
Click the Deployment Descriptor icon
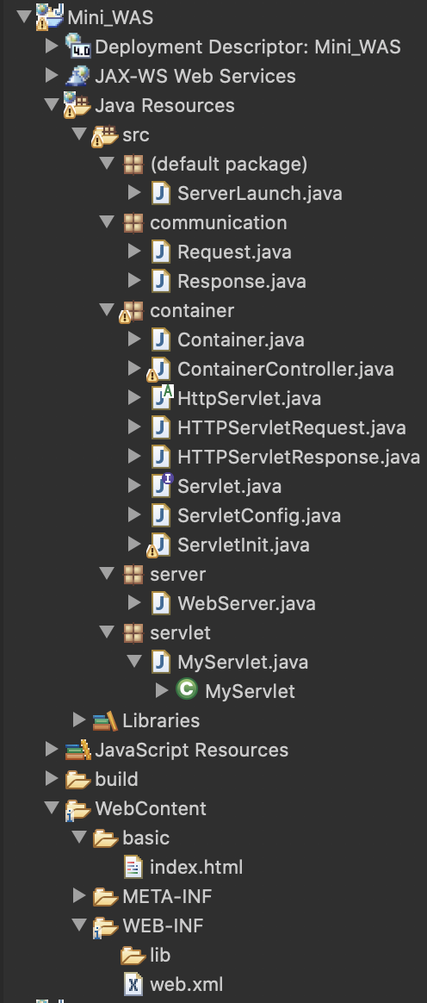(x=78, y=47)
